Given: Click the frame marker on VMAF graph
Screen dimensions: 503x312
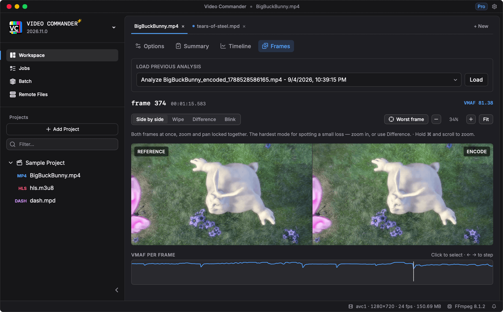Looking at the screenshot, I should 413,271.
